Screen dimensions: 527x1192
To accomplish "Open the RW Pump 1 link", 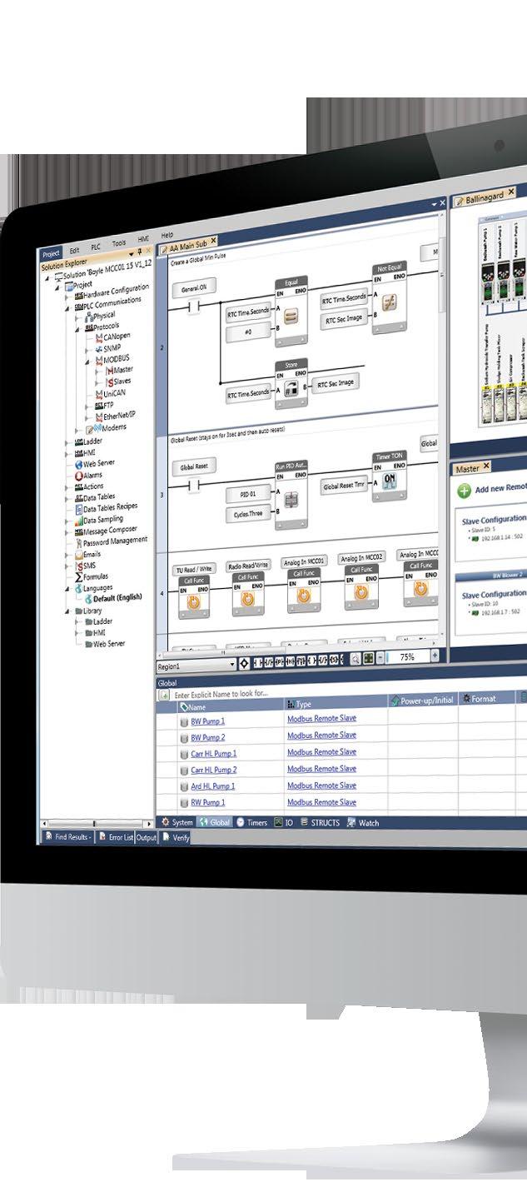I will (x=208, y=802).
